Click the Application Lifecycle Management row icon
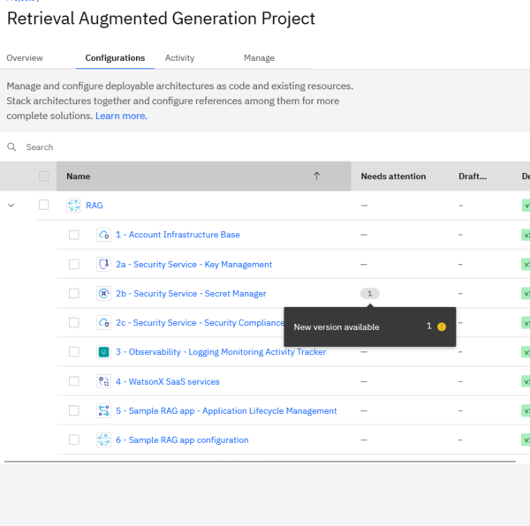This screenshot has width=530, height=526. [103, 410]
